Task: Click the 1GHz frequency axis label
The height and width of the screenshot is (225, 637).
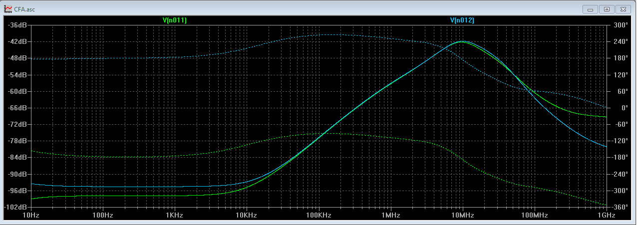Action: click(x=606, y=215)
